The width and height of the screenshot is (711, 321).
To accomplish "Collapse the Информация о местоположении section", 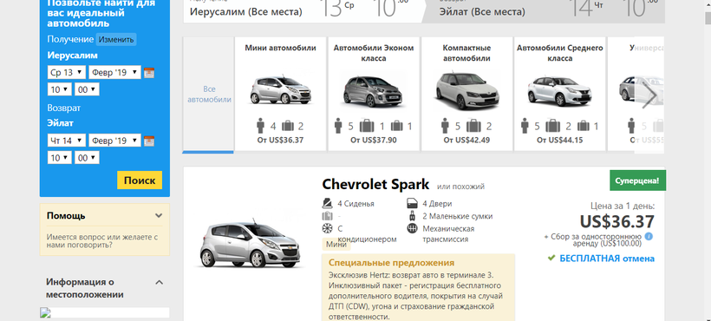I will [159, 283].
